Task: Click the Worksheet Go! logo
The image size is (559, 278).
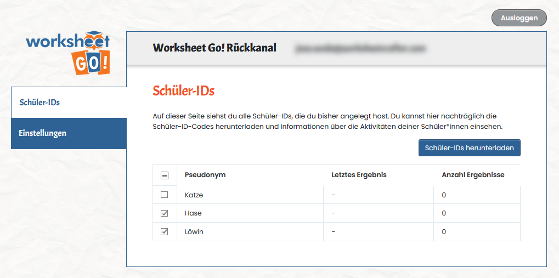Action: coord(68,53)
